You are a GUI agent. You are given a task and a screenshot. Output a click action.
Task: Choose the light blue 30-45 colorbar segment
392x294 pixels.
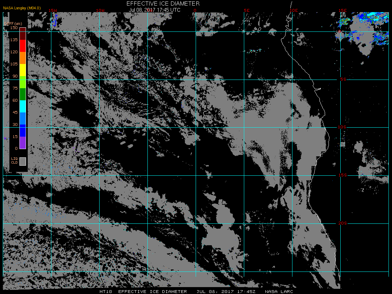[x=23, y=118]
